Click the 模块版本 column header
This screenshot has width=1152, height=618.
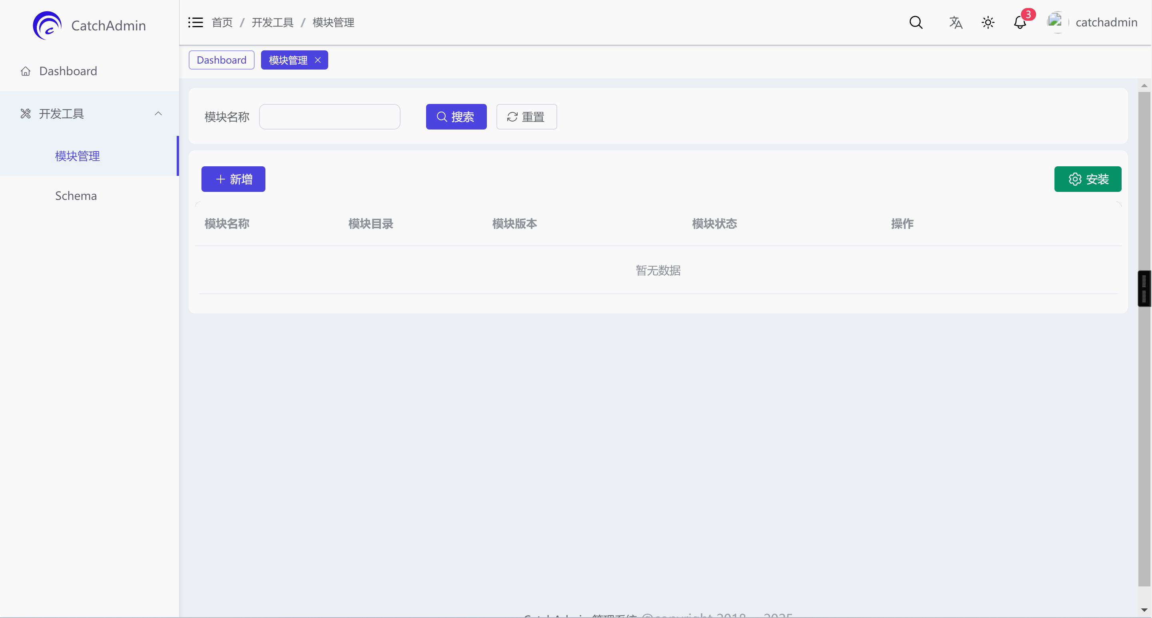(515, 223)
